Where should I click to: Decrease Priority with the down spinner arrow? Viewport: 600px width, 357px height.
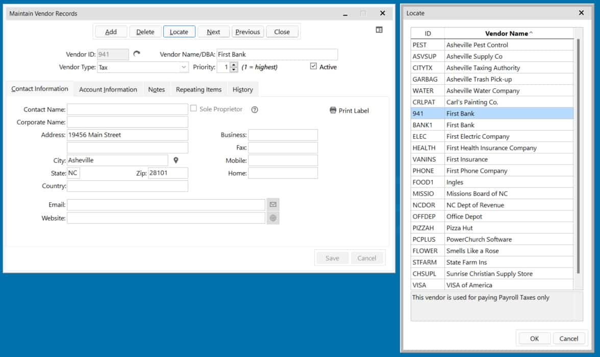pyautogui.click(x=234, y=69)
